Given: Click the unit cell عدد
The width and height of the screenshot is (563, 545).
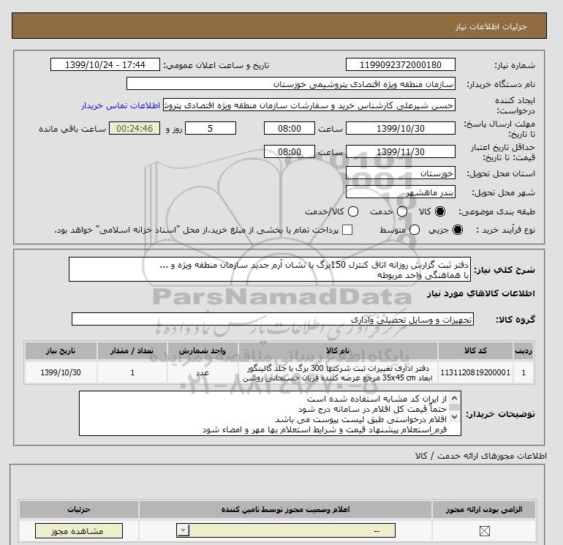Looking at the screenshot, I should [203, 372].
